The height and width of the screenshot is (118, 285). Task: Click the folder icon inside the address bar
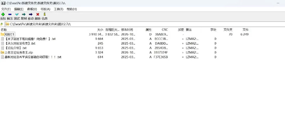7,24
